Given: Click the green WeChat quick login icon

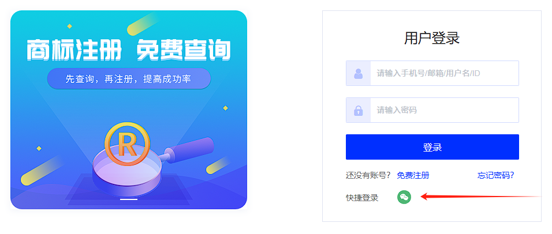Looking at the screenshot, I should [404, 197].
